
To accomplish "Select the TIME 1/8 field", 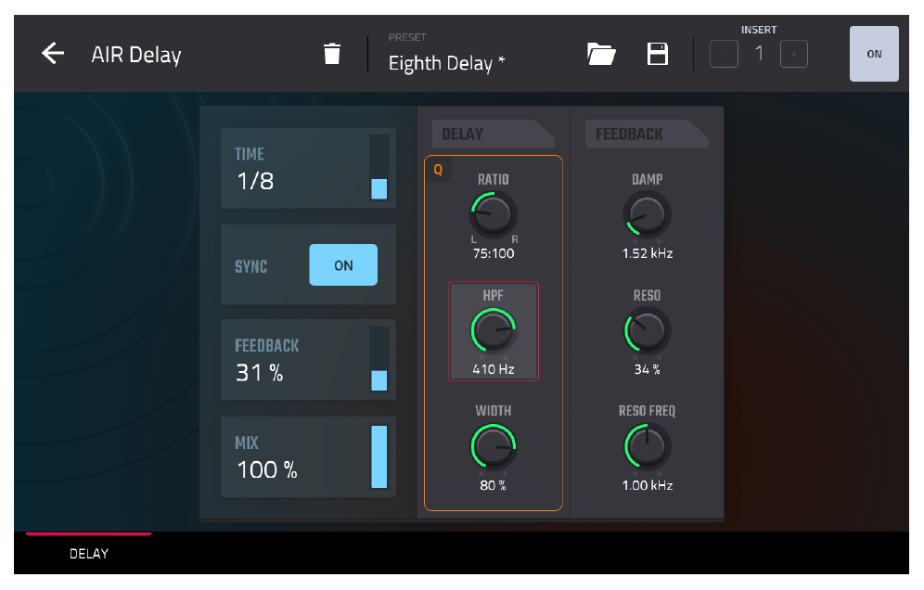I will [x=308, y=169].
